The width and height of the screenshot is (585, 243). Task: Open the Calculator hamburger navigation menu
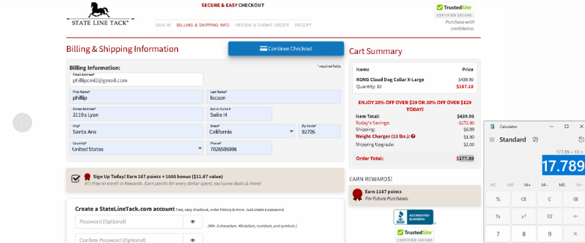(492, 139)
